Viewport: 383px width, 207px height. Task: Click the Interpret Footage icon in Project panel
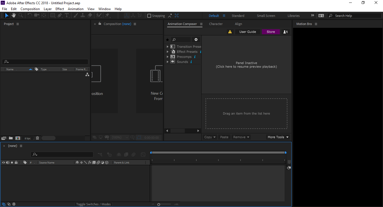pyautogui.click(x=4, y=138)
